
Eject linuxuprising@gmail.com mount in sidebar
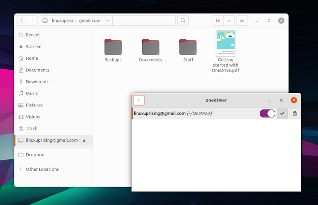[x=84, y=140]
